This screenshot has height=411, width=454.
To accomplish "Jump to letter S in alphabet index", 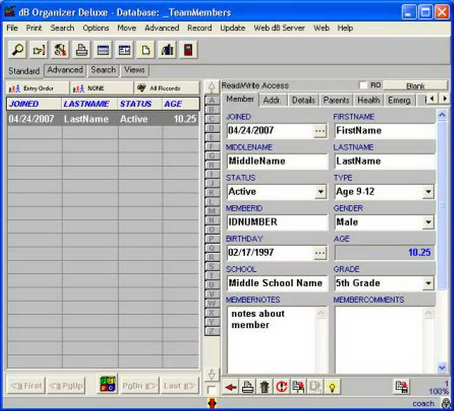I will pyautogui.click(x=212, y=266).
